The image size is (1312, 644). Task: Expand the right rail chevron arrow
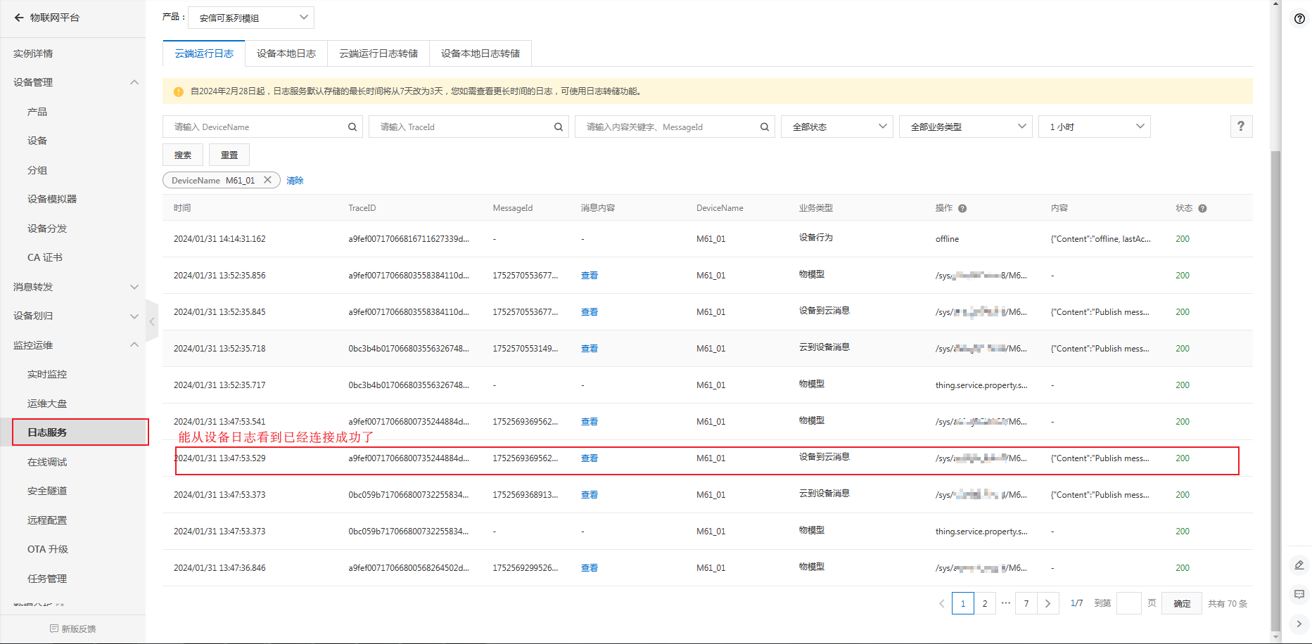[1299, 624]
